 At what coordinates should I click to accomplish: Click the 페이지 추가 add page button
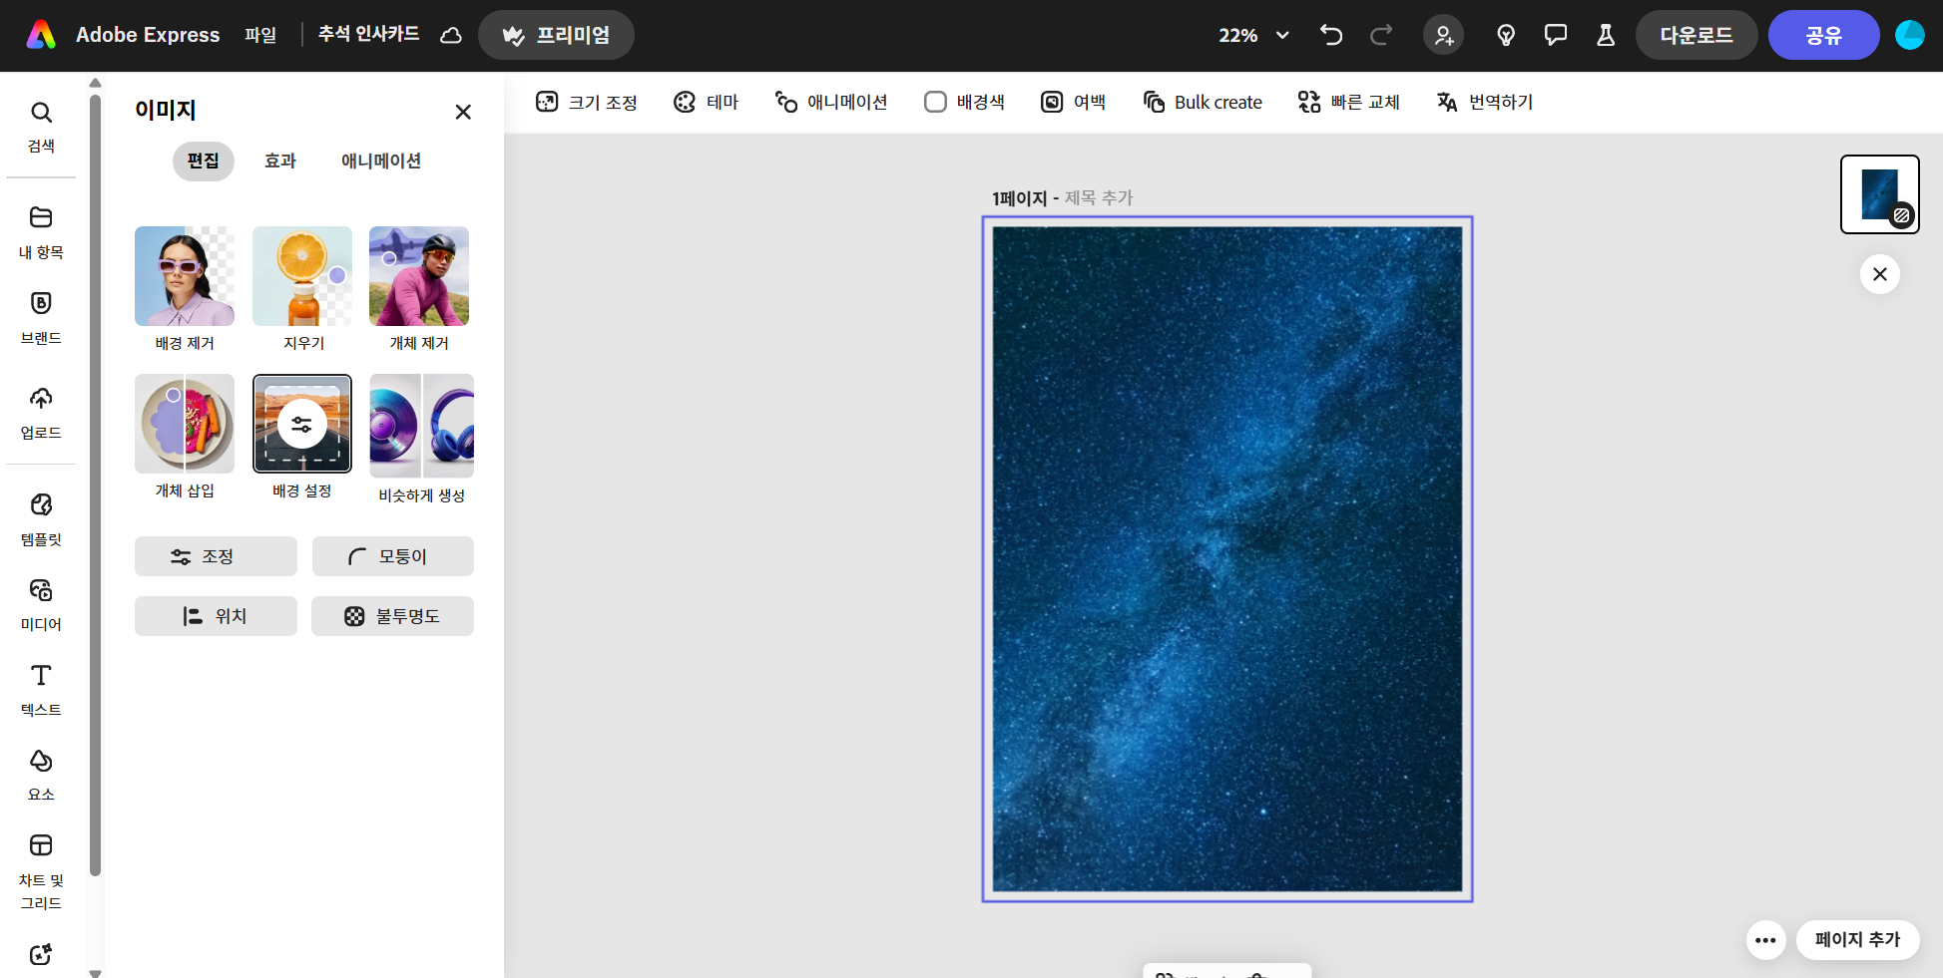(1857, 940)
